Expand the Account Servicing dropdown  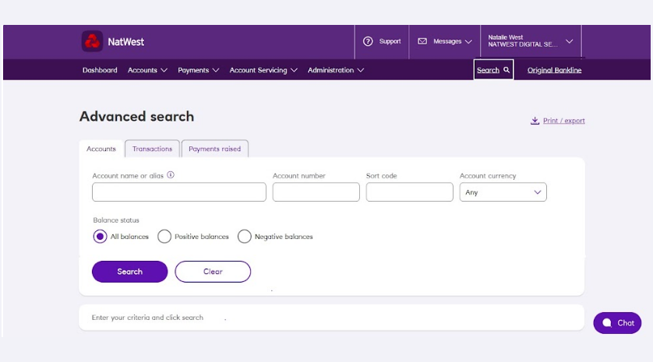click(263, 70)
